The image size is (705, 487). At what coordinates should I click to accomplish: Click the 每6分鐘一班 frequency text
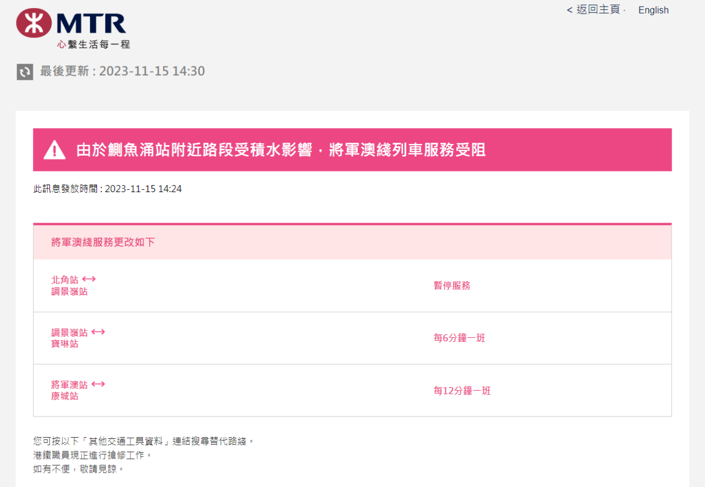click(459, 338)
